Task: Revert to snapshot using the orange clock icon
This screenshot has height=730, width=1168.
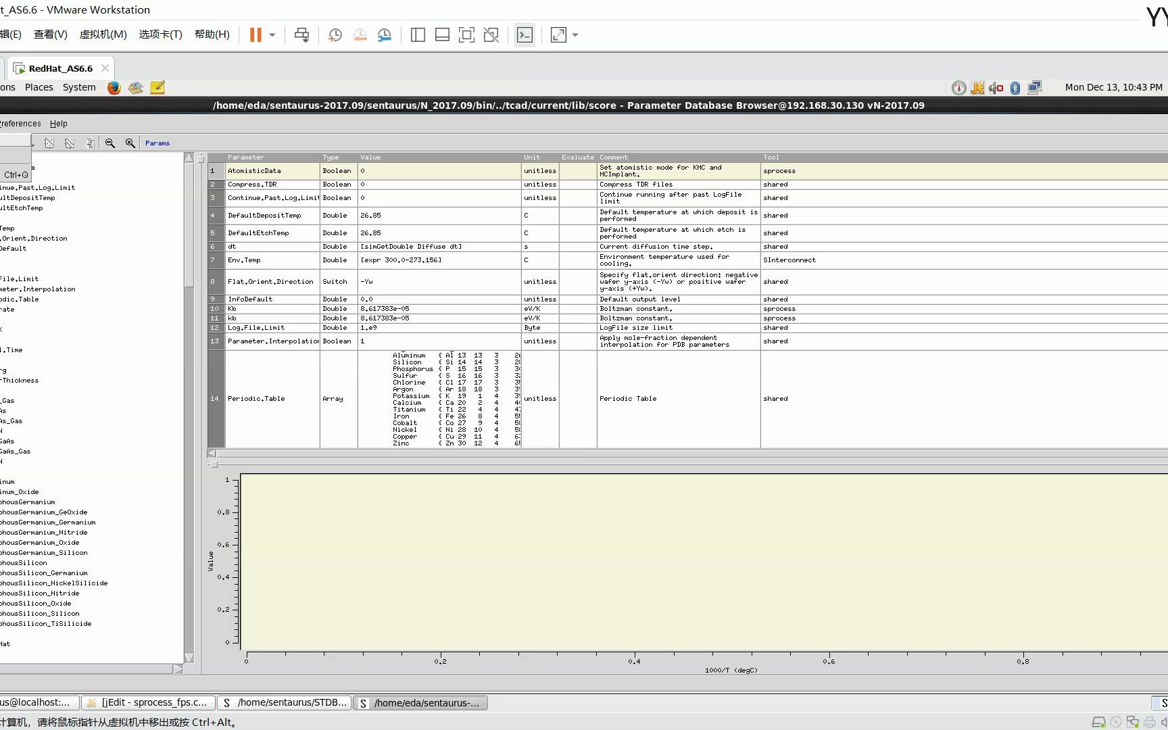Action: [x=360, y=35]
